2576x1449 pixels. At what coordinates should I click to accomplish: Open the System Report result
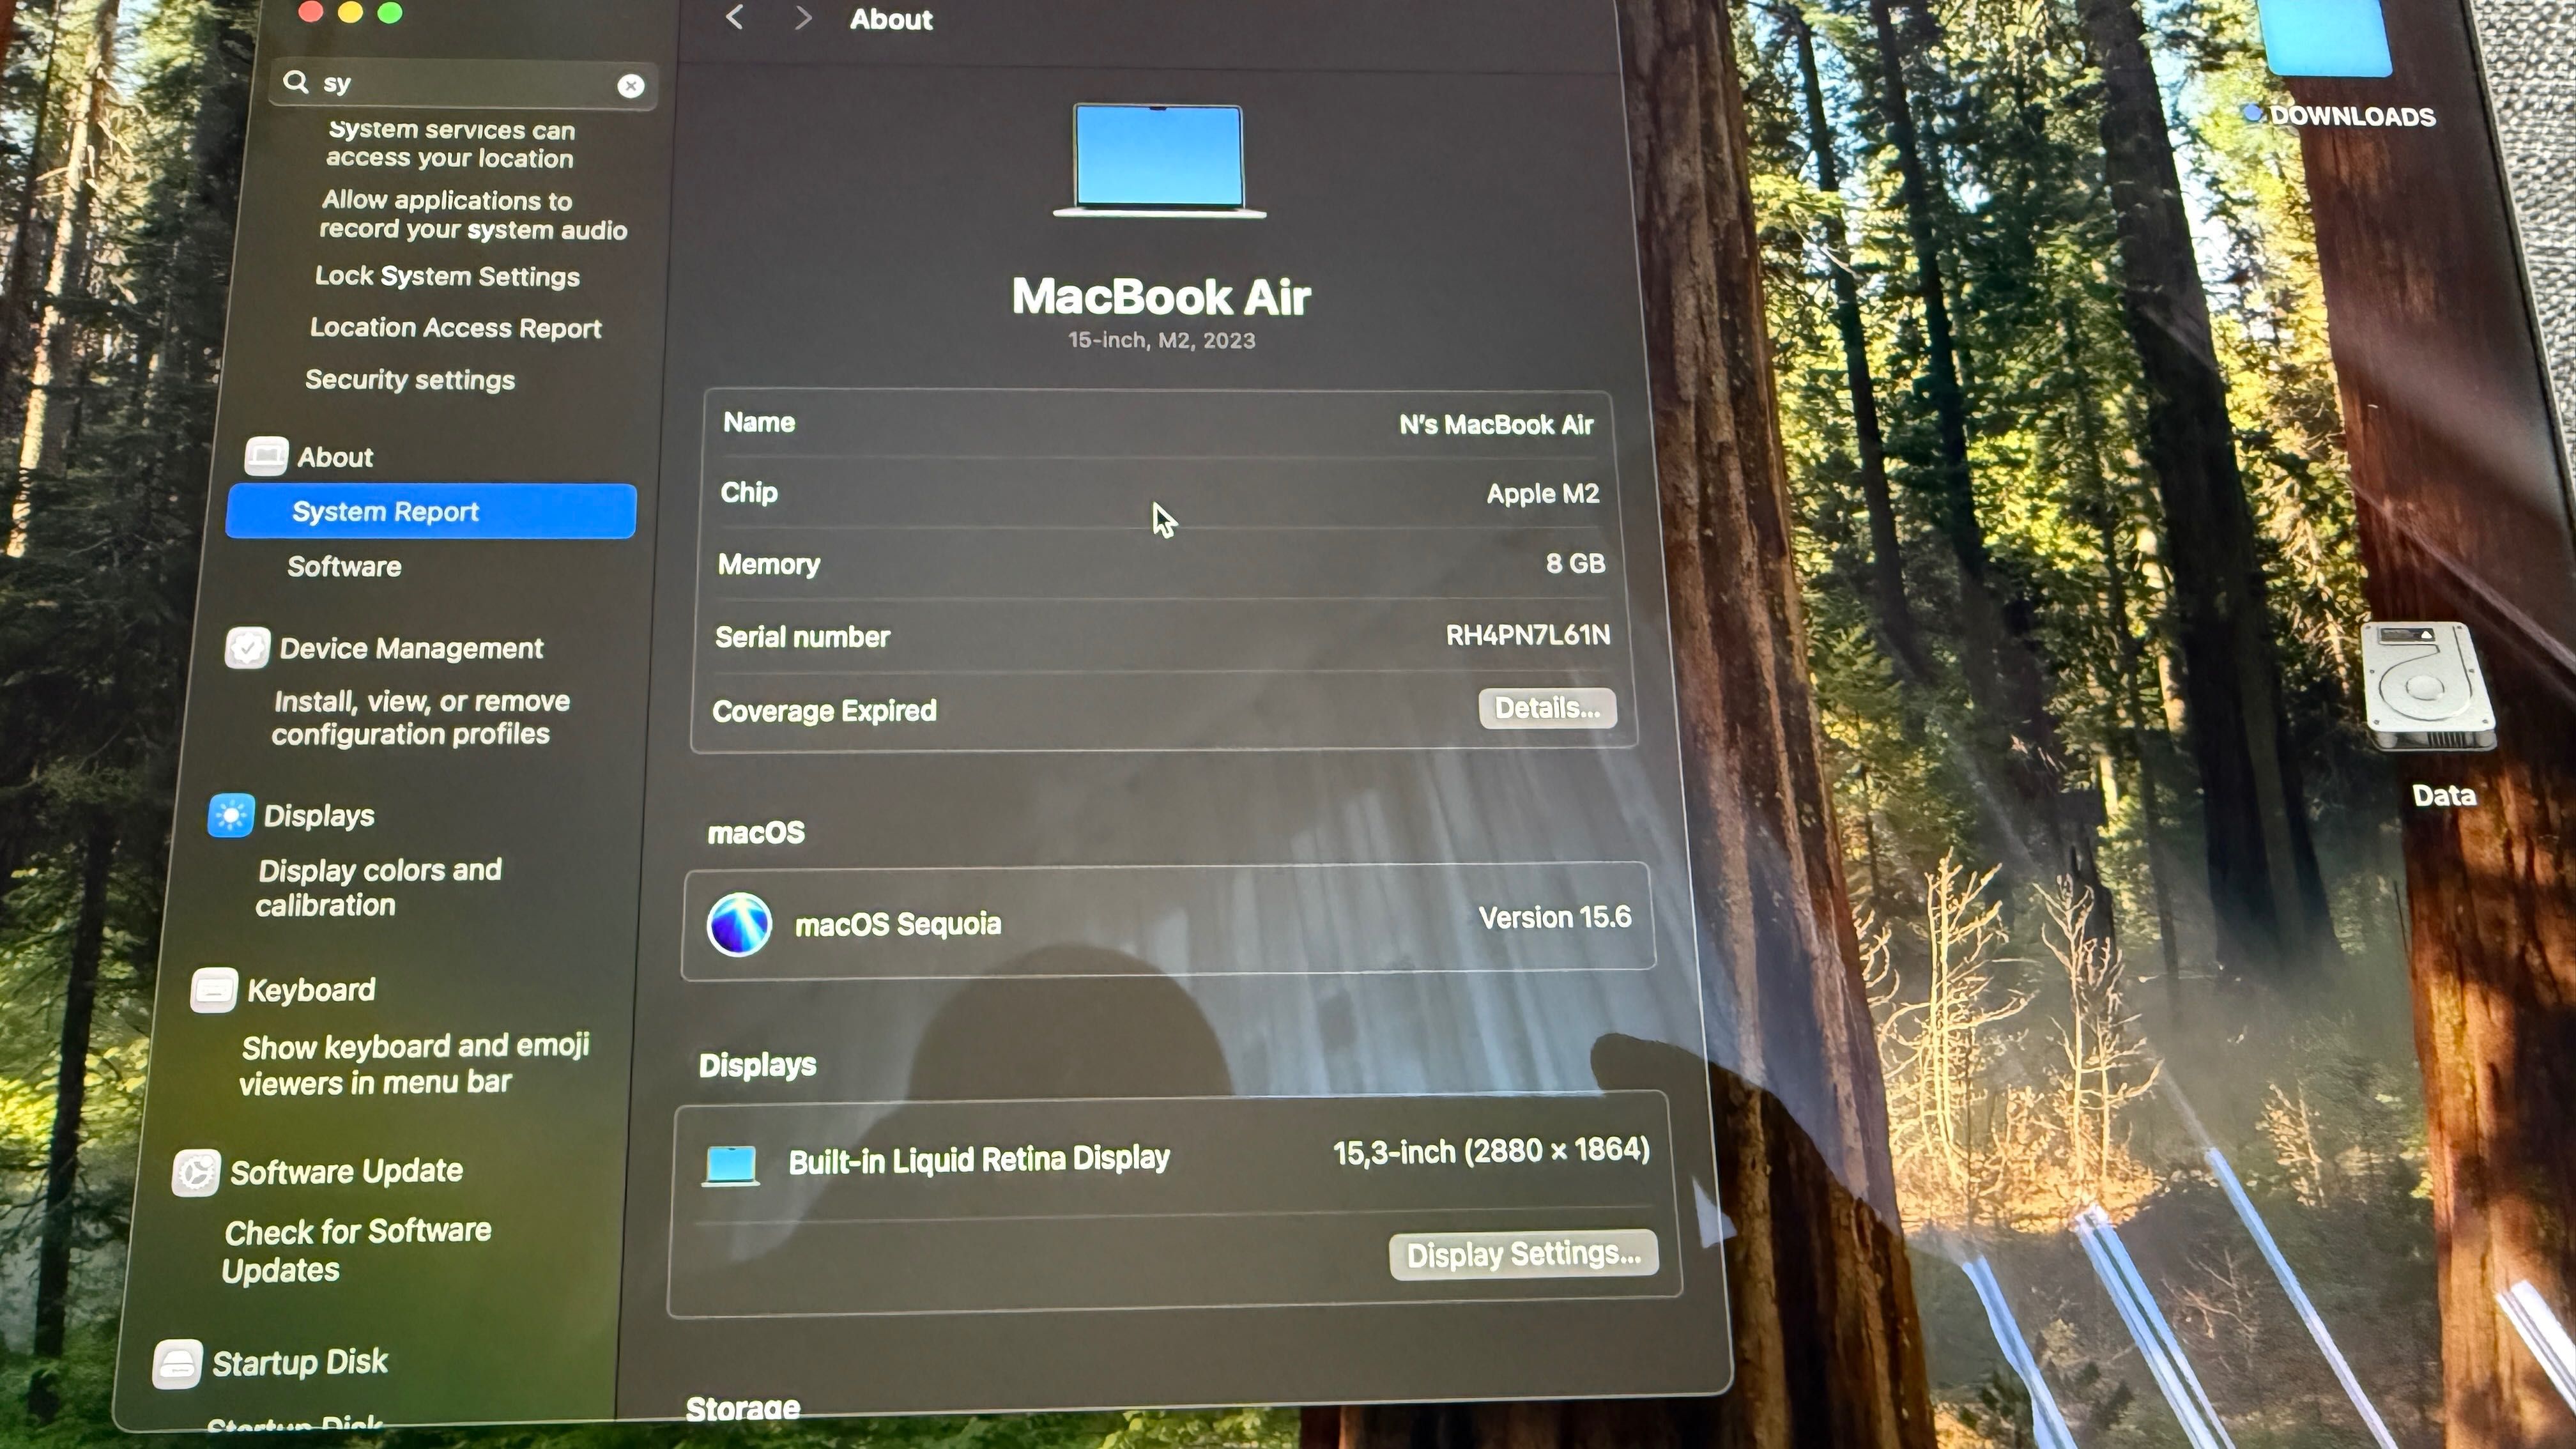point(431,511)
